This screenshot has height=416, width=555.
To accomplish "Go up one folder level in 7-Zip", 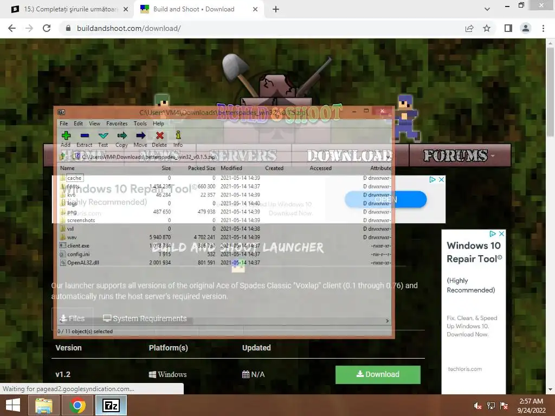I will tap(63, 156).
